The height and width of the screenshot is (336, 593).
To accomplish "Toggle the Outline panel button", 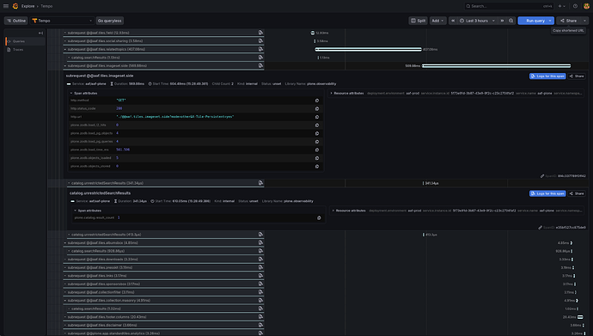I will (x=15, y=21).
